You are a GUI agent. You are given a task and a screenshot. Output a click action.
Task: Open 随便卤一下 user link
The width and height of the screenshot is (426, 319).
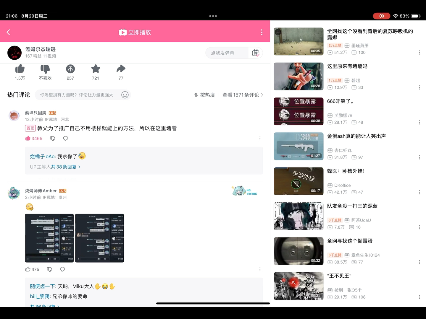tap(42, 286)
